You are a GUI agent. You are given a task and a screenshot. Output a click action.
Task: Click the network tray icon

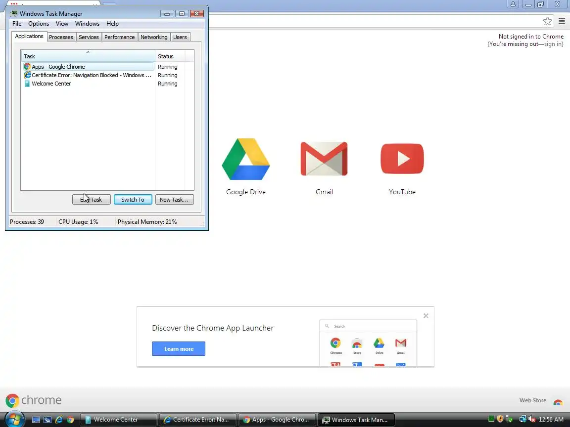(x=522, y=420)
